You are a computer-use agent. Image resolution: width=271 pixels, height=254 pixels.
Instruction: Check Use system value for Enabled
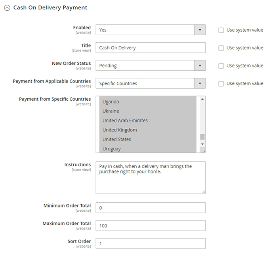click(x=221, y=30)
